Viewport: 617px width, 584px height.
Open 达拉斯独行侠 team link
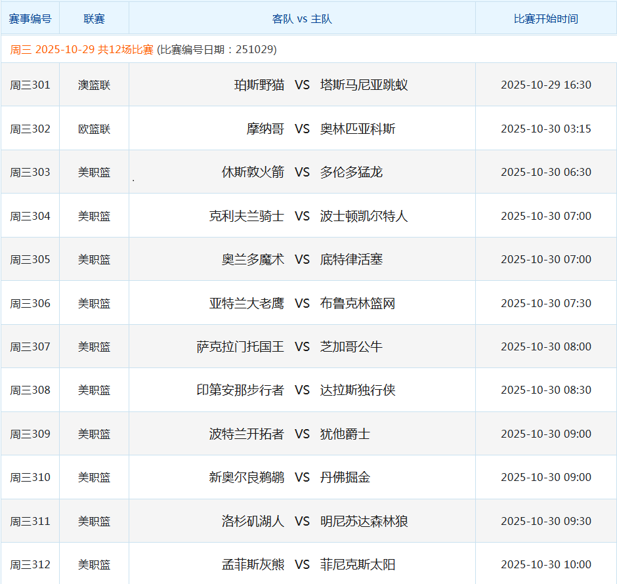(x=358, y=390)
